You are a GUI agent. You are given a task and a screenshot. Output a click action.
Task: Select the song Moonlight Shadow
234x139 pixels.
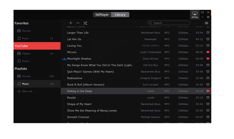tap(79, 58)
